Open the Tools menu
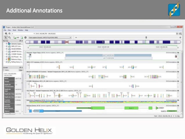 coord(14,30)
